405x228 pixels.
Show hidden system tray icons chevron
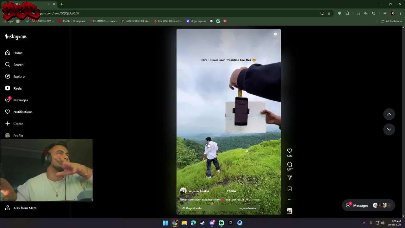(364, 223)
